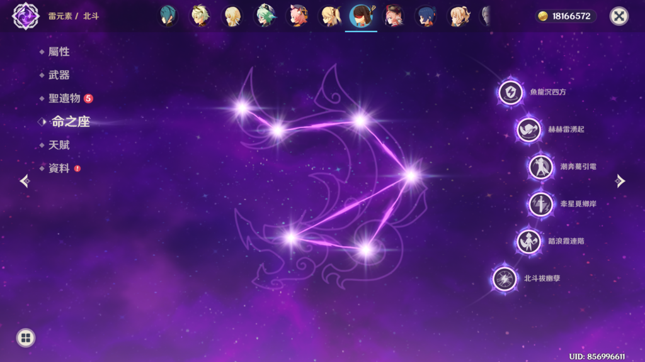645x362 pixels.
Task: Open the 資料 profile menu
Action: point(59,168)
